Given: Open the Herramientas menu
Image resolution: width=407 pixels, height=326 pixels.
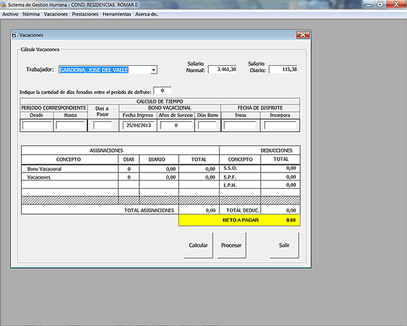Looking at the screenshot, I should tap(117, 14).
